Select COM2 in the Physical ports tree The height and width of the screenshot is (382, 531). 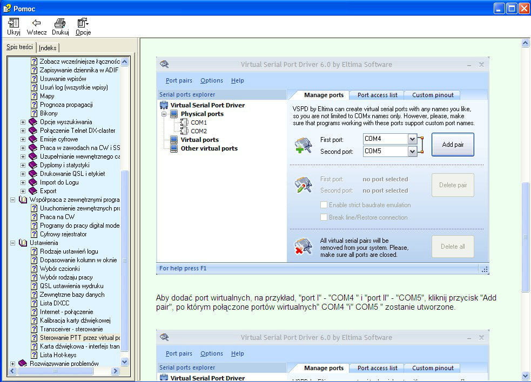[x=198, y=131]
